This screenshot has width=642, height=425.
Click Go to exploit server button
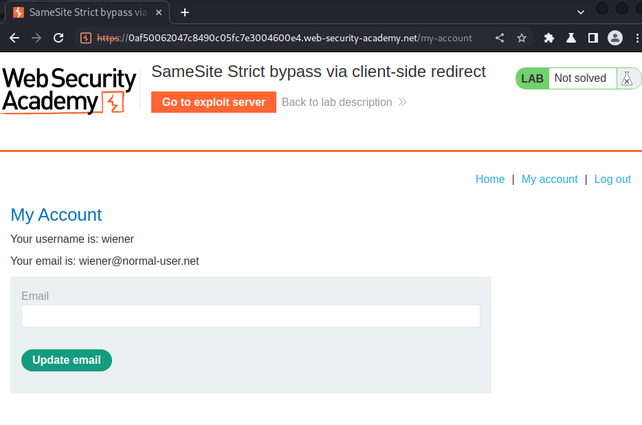tap(214, 102)
